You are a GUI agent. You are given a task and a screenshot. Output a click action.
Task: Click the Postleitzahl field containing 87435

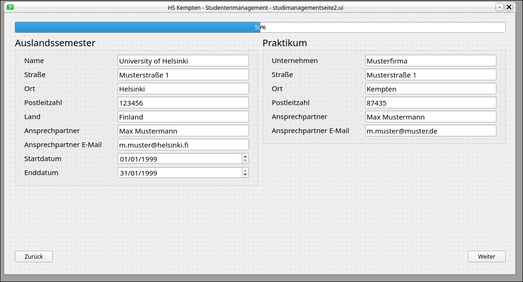point(430,103)
